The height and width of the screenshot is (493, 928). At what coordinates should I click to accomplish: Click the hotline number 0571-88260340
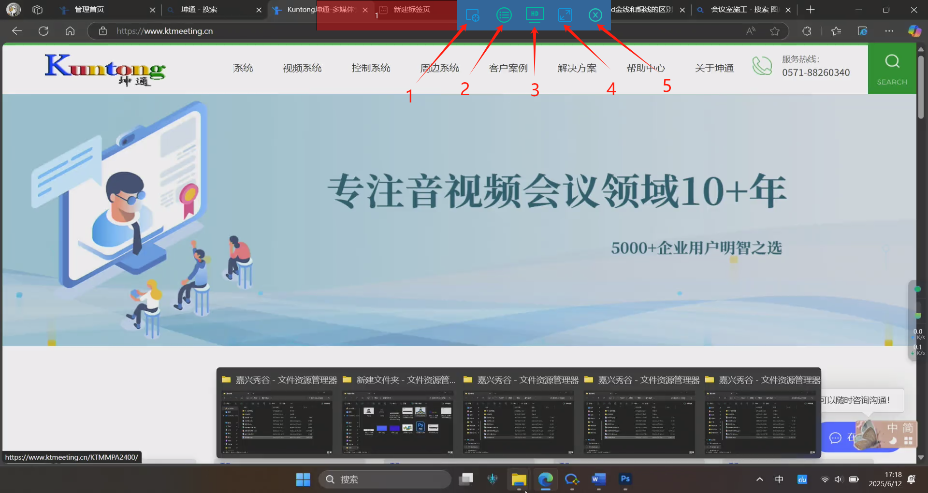(816, 72)
